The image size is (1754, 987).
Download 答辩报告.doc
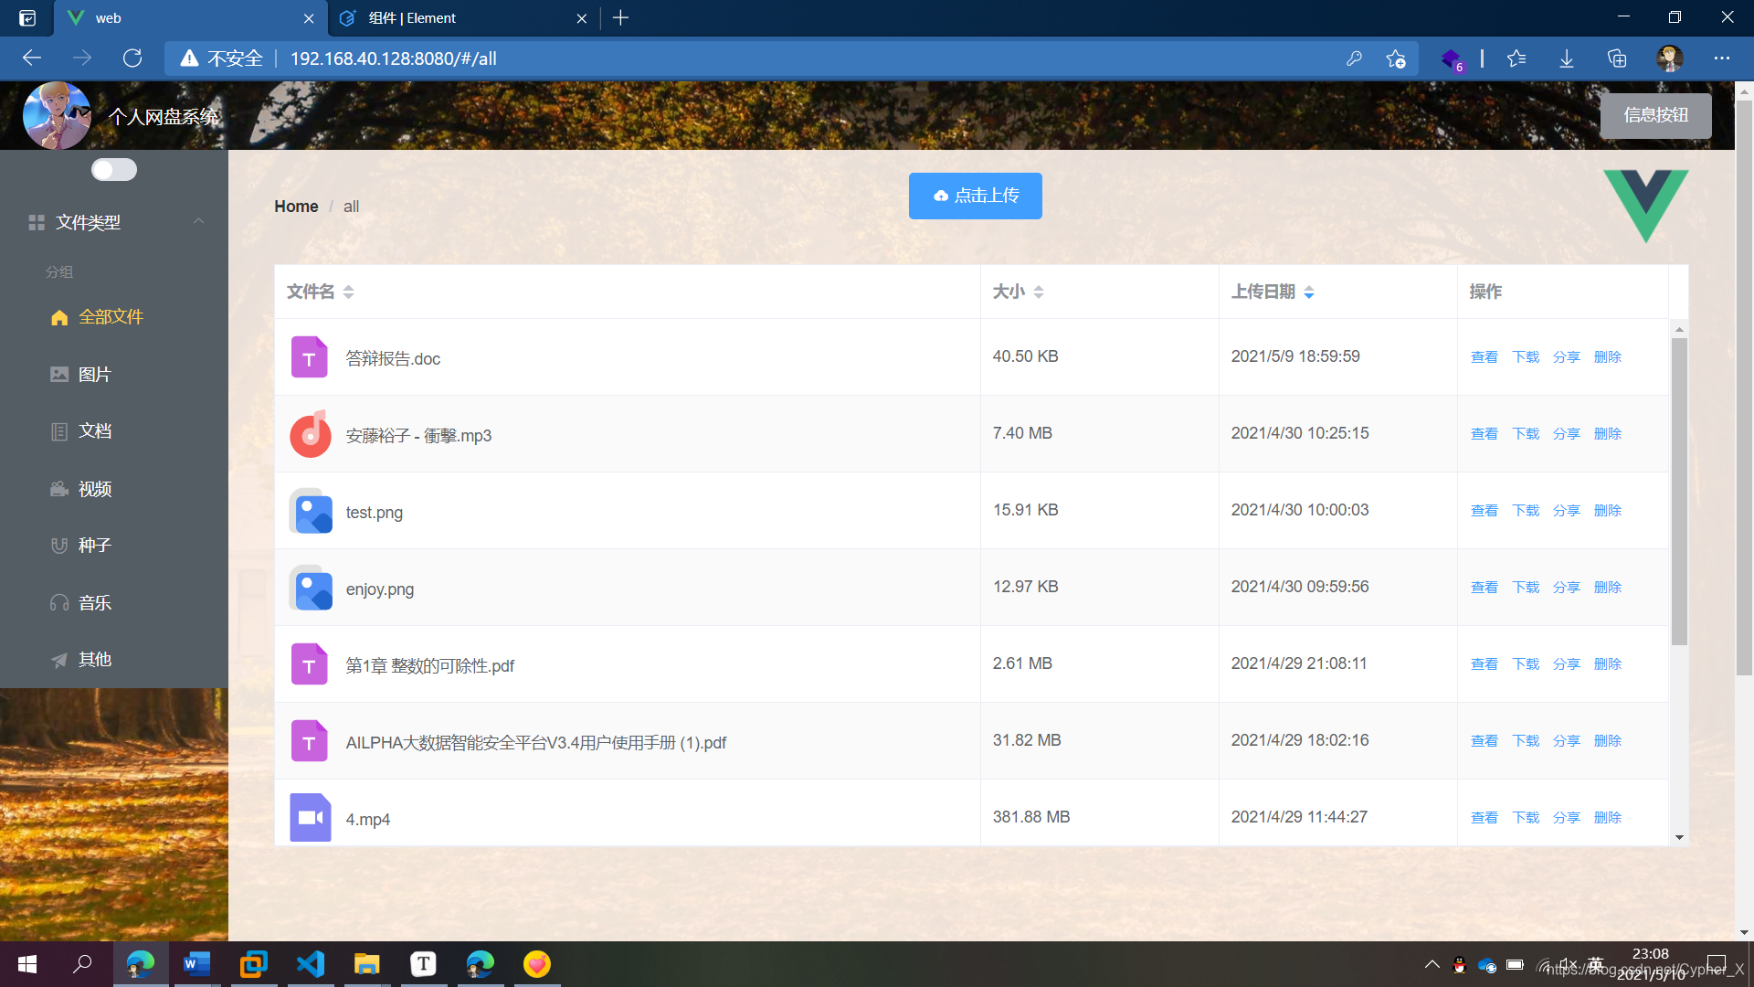coord(1525,357)
